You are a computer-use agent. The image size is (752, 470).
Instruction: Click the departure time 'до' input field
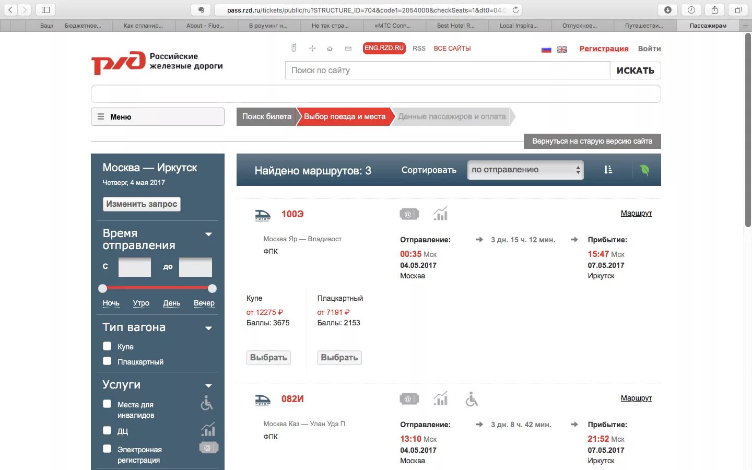(x=195, y=267)
